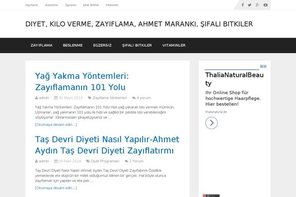Viewport: 296px width, 197px height.
Task: Click the 30 Mayıs 2014 date
Action: 71,98
